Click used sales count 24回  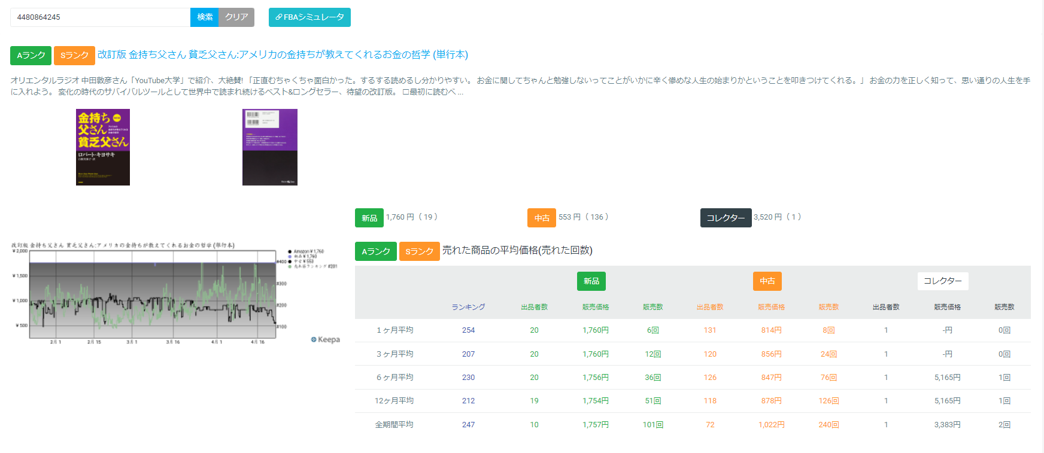pyautogui.click(x=828, y=354)
